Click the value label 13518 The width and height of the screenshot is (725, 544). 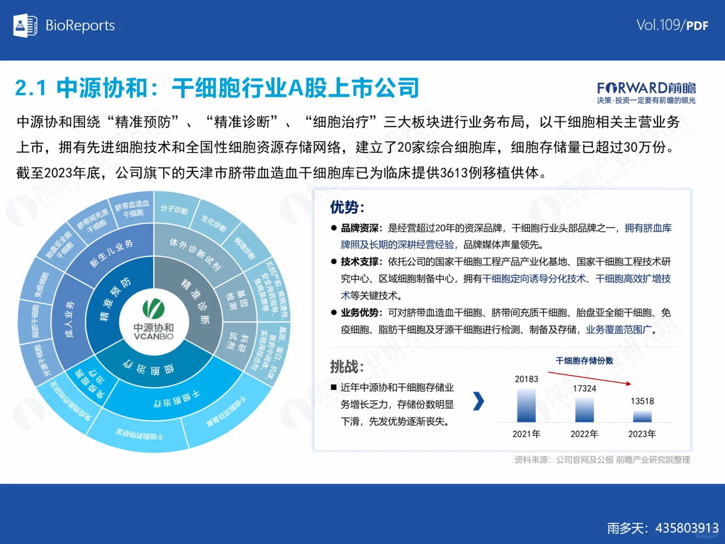(x=642, y=401)
